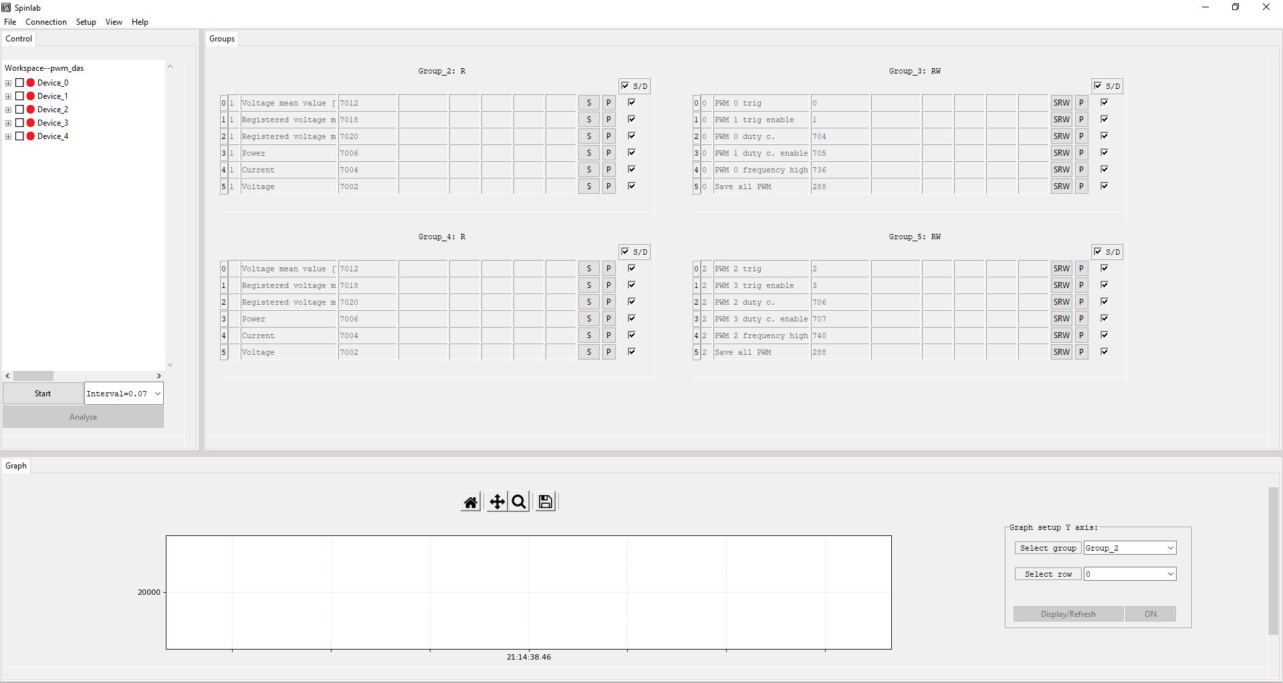
Task: Click the Save figure floppy icon
Action: 546,502
